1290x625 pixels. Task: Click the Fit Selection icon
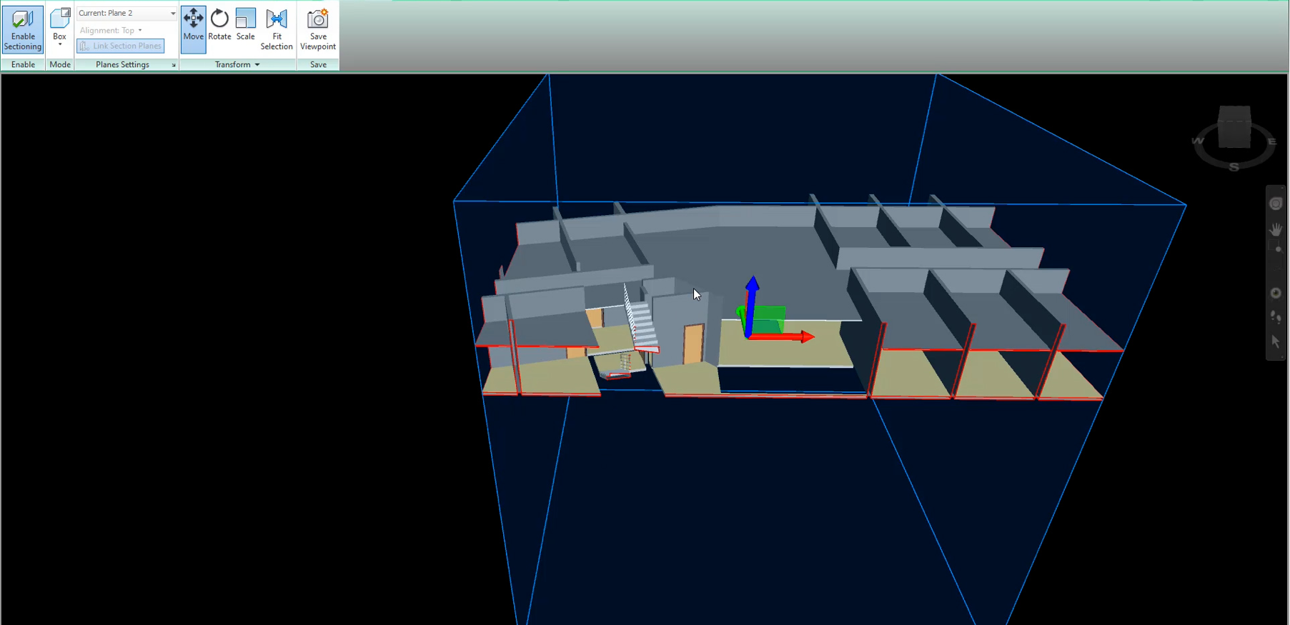coord(277,29)
